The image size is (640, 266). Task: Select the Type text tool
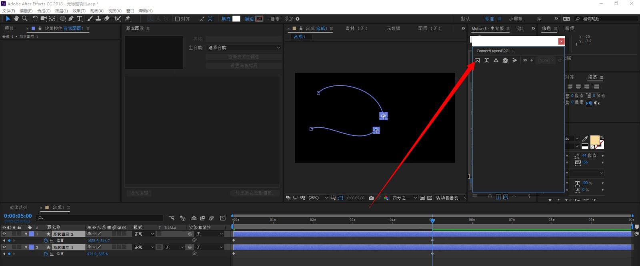click(x=79, y=18)
